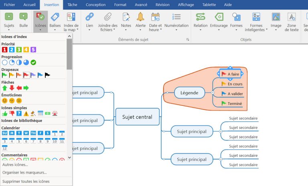Click Autres icônes... menu entry
The width and height of the screenshot is (308, 186).
tap(15, 165)
